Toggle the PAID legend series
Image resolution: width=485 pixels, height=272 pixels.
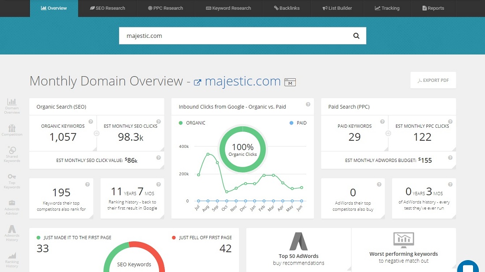click(298, 123)
